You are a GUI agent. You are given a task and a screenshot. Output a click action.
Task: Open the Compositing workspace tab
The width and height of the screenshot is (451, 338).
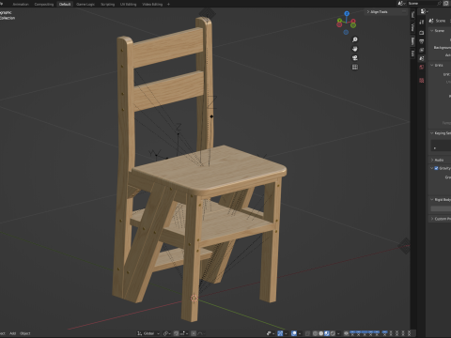(x=44, y=4)
